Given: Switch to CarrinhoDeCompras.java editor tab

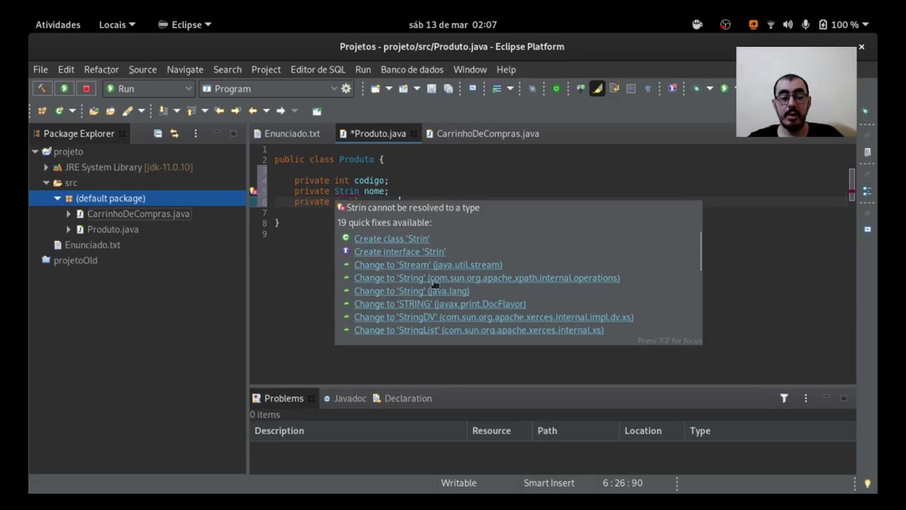Looking at the screenshot, I should [x=482, y=133].
